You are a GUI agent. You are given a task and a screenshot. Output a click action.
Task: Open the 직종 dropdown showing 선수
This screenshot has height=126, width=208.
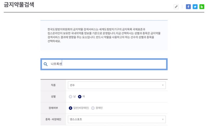click(116, 85)
